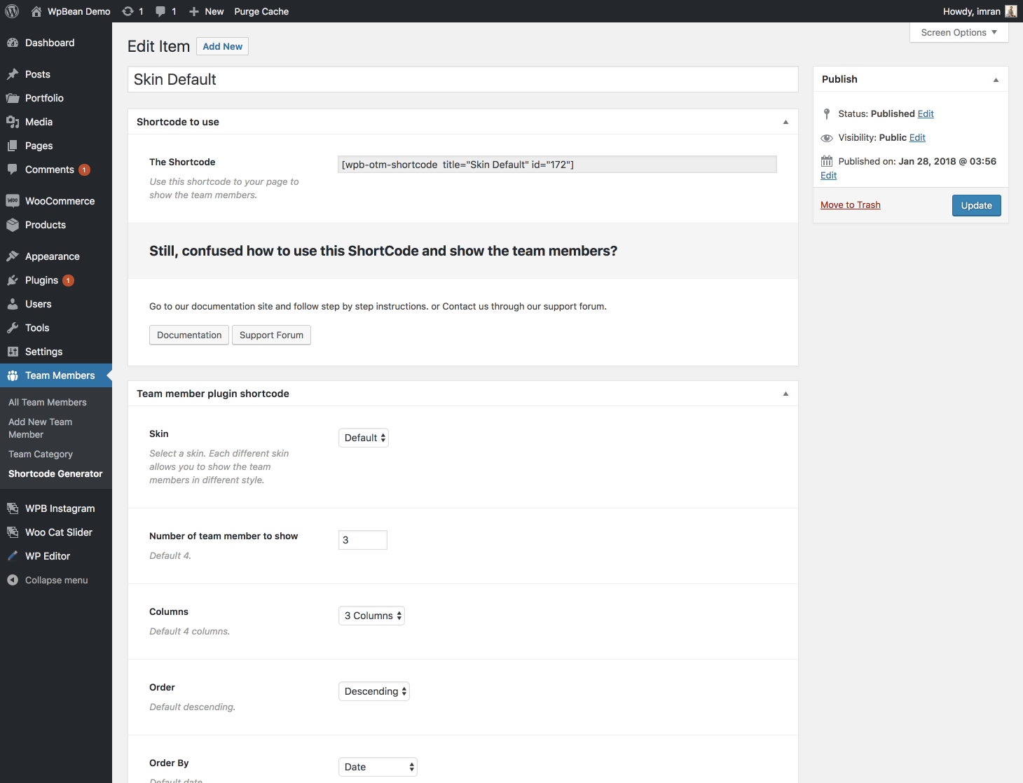Click the Update button
Image resolution: width=1023 pixels, height=783 pixels.
976,205
